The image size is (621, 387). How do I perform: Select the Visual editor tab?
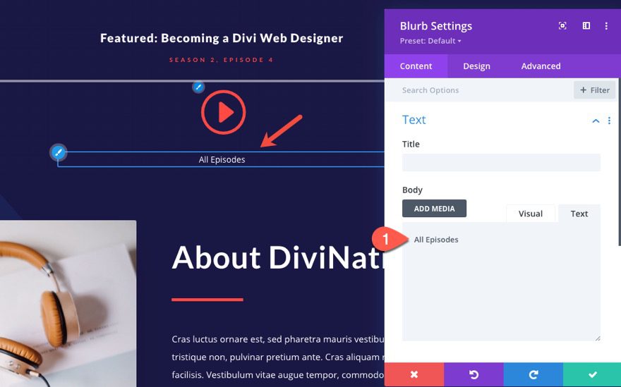click(x=530, y=214)
